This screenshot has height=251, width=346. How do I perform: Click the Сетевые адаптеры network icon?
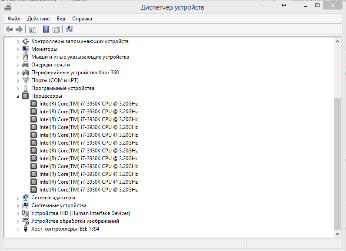(26, 198)
